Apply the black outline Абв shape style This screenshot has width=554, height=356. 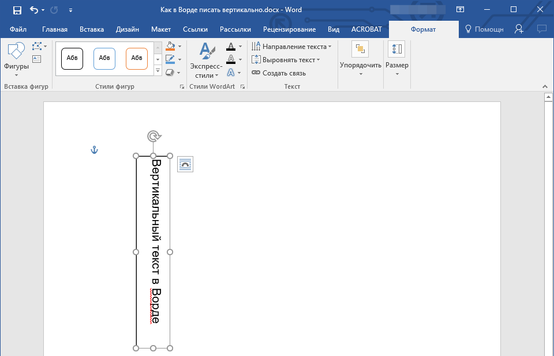72,59
